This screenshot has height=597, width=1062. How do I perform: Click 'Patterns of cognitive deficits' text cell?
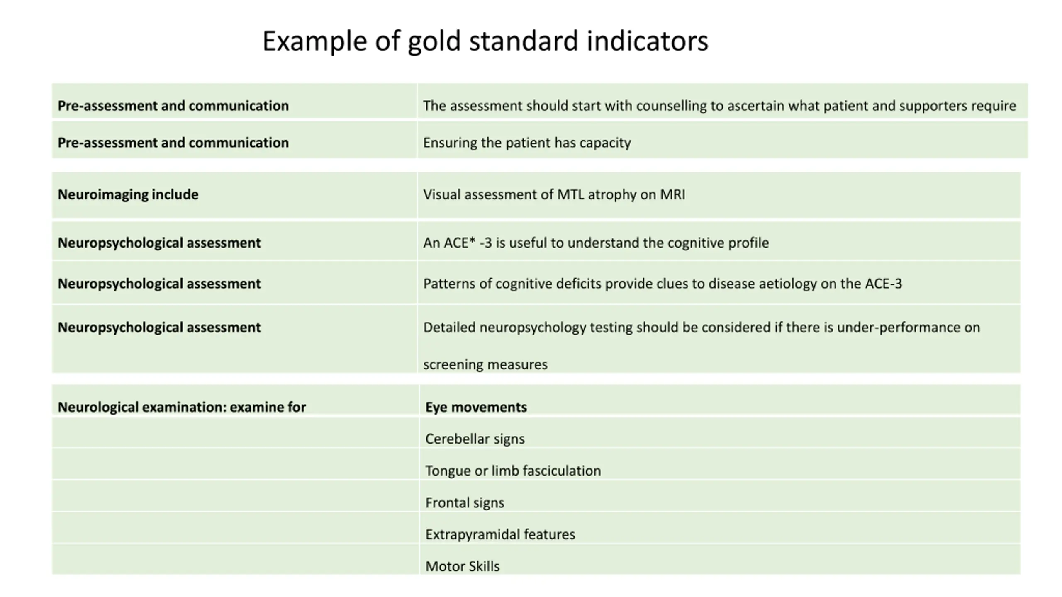[662, 284]
